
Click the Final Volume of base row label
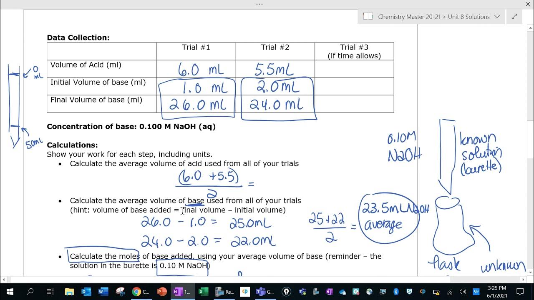(x=96, y=100)
